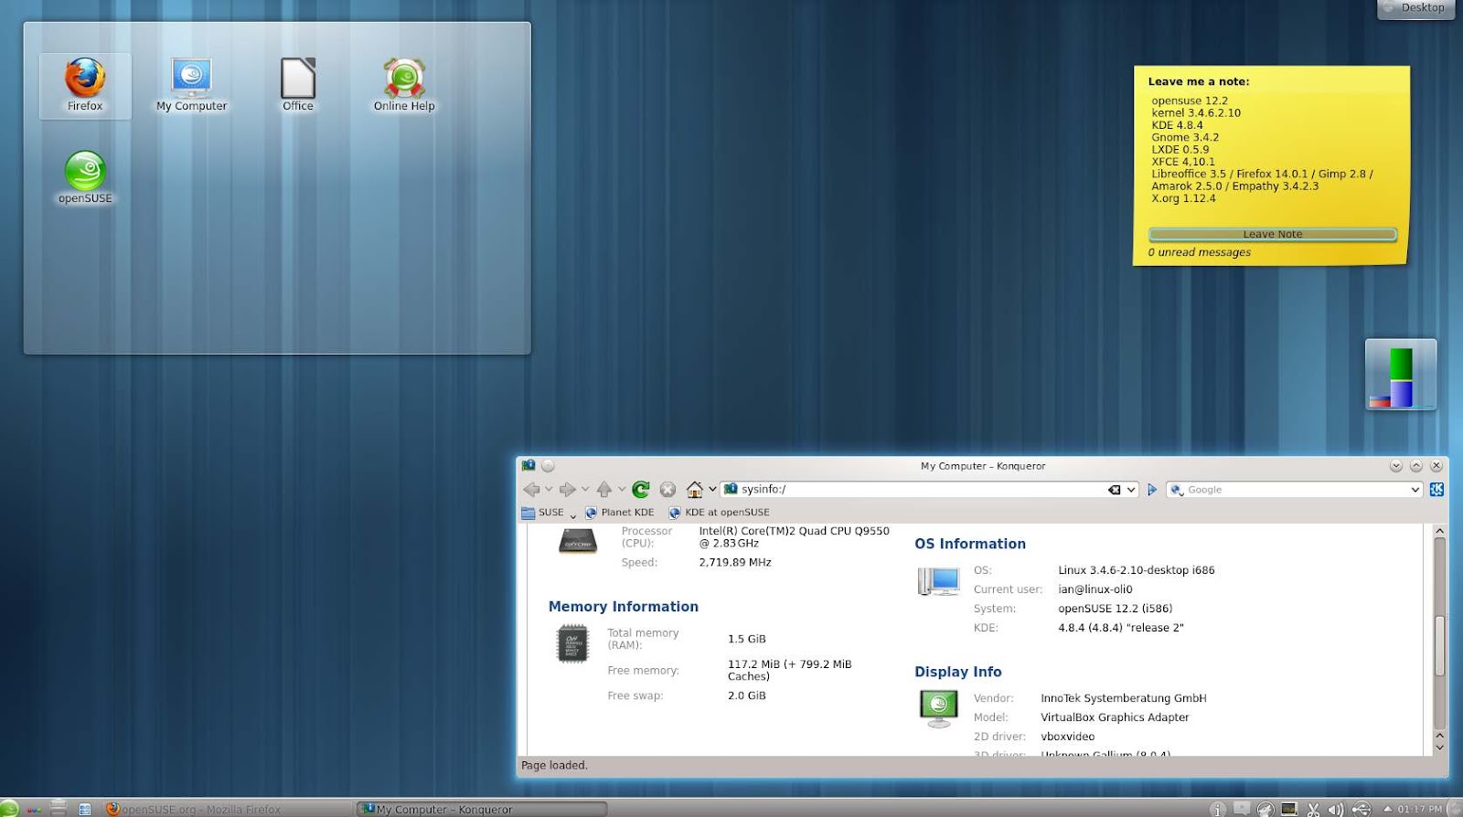Open the device notifier USB icon in the tray
Image resolution: width=1463 pixels, height=817 pixels.
[x=1362, y=810]
